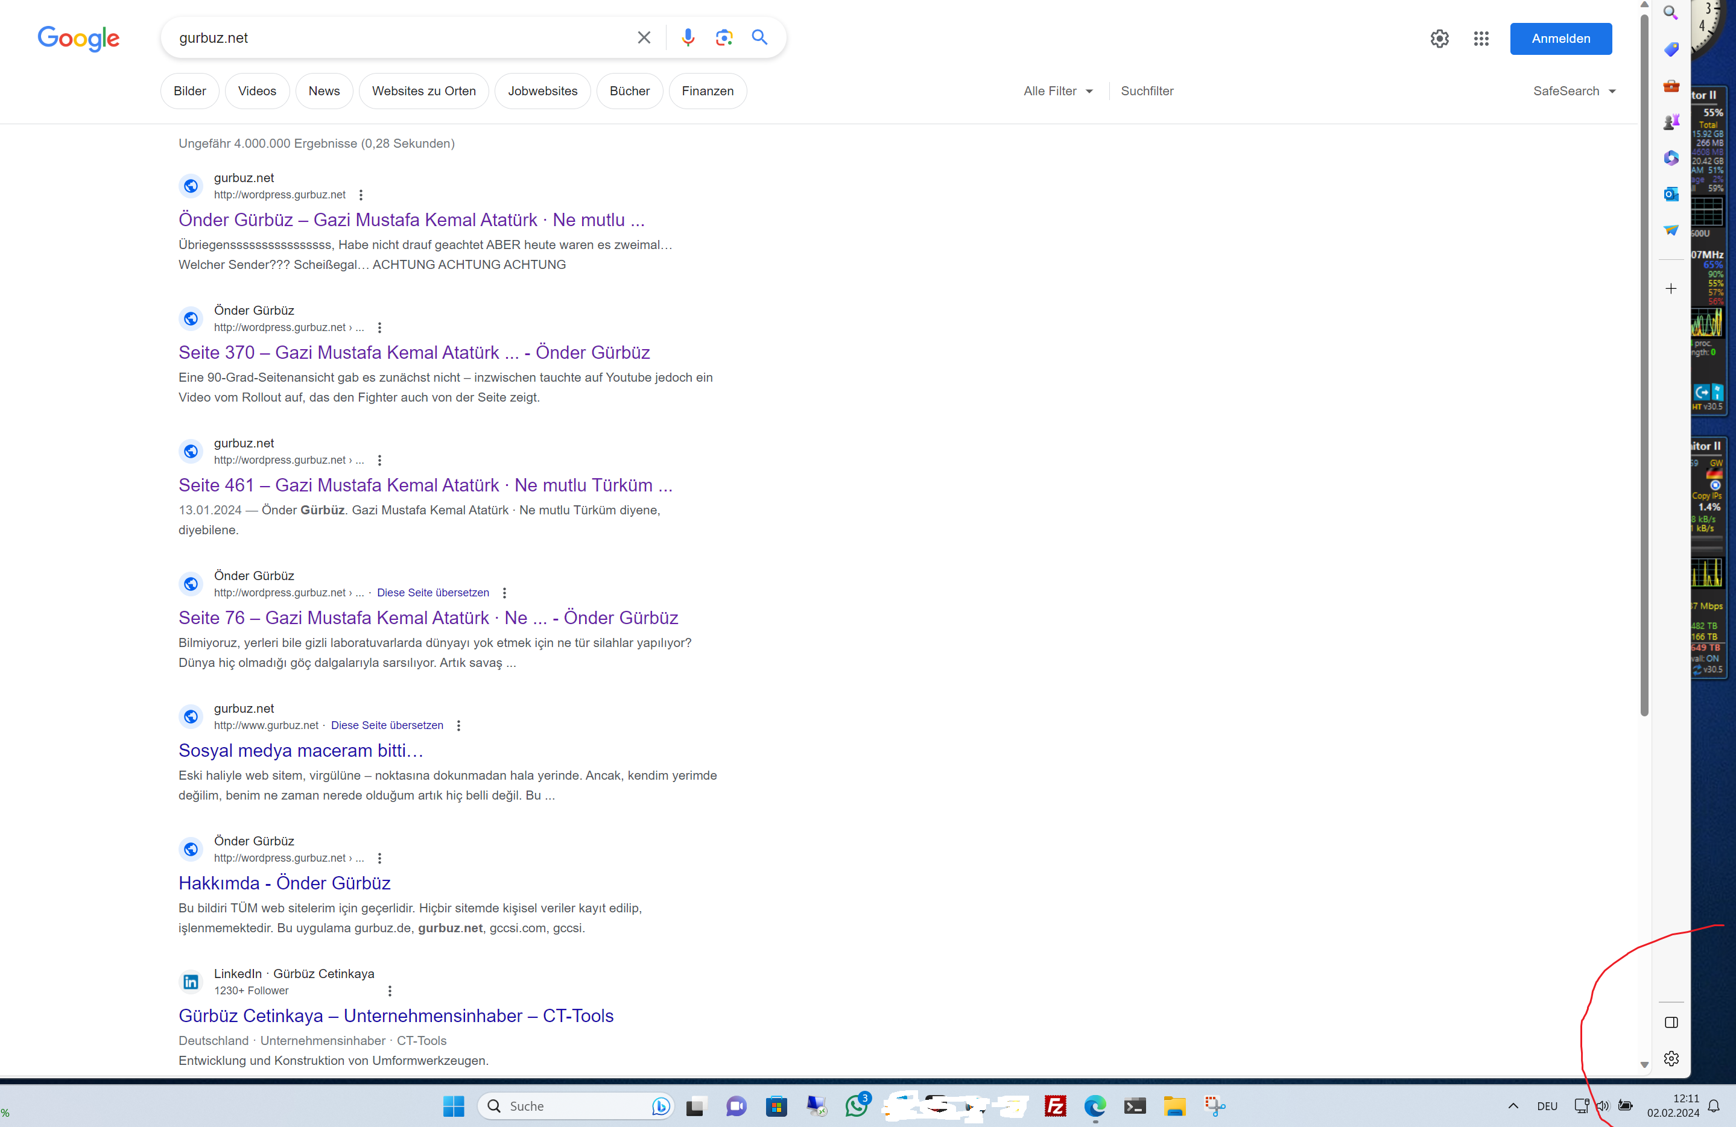Add a site to Edge sidebar

tap(1670, 289)
